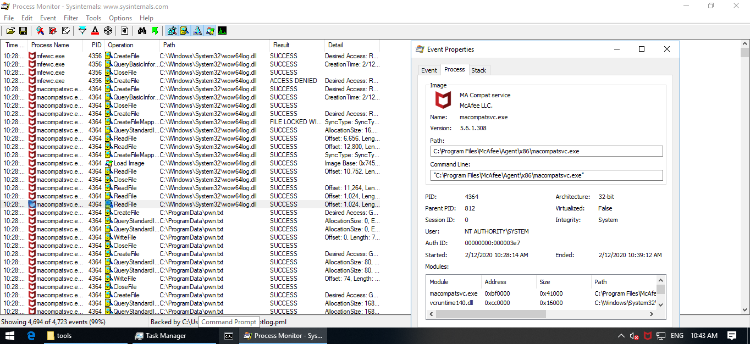This screenshot has height=344, width=750.
Task: Click the Detail column header
Action: 352,45
